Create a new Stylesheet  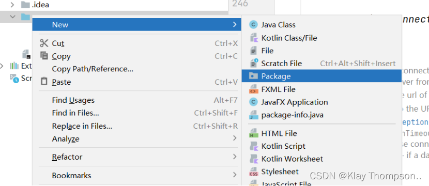(321, 172)
